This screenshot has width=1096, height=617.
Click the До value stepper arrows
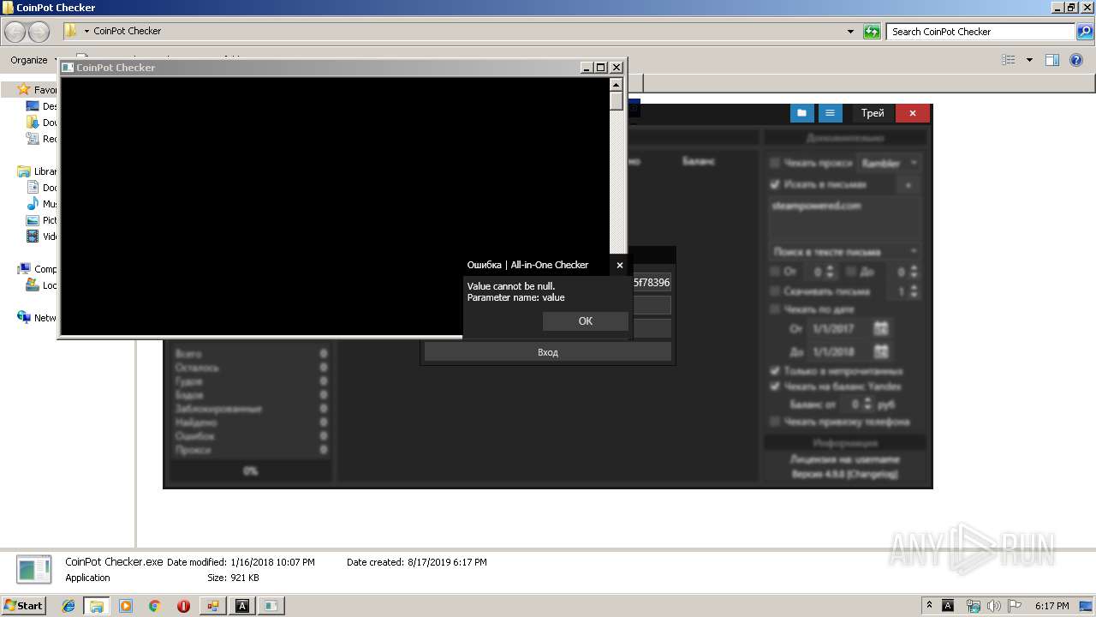914,272
